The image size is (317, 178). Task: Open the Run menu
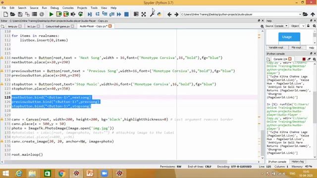(x=44, y=8)
